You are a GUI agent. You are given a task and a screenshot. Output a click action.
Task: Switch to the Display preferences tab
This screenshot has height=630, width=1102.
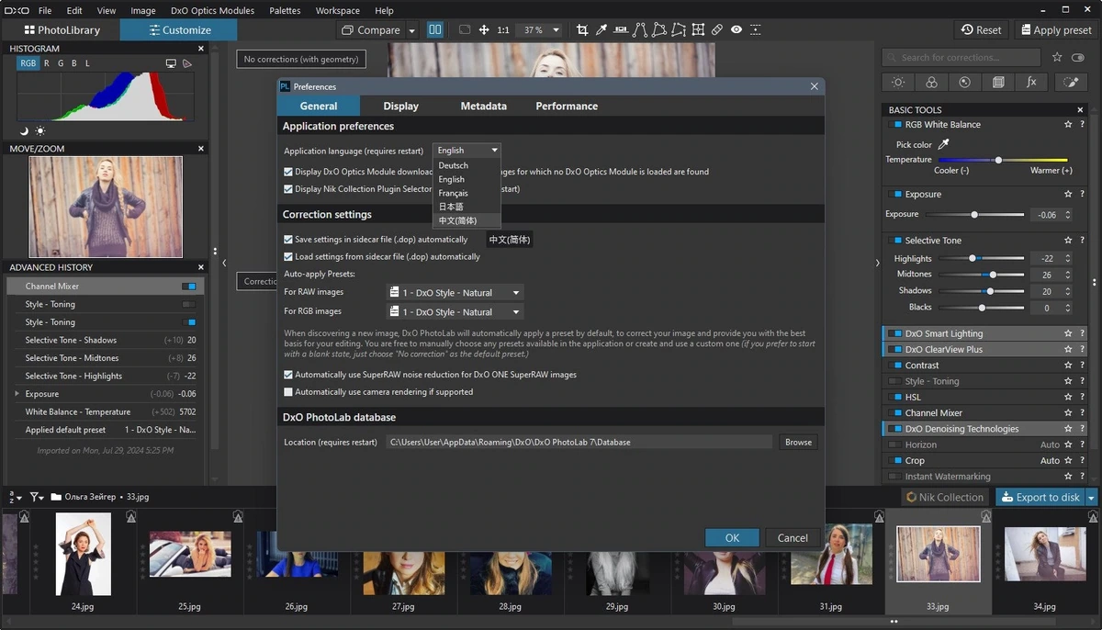tap(400, 107)
